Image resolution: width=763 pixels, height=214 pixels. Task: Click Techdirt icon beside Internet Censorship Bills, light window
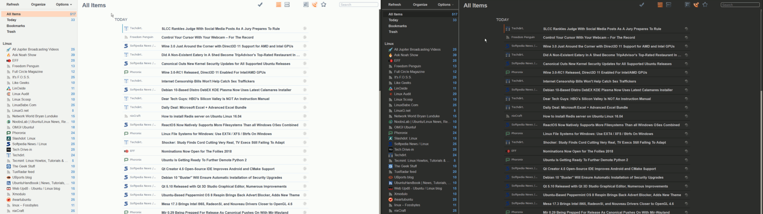(126, 81)
